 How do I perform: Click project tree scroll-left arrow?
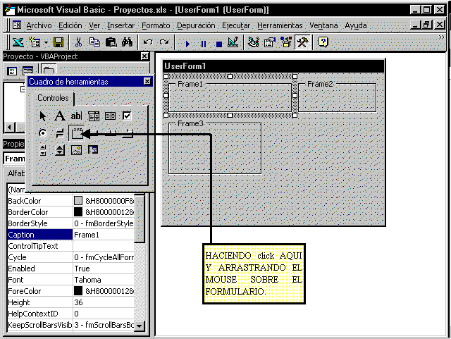click(9, 127)
